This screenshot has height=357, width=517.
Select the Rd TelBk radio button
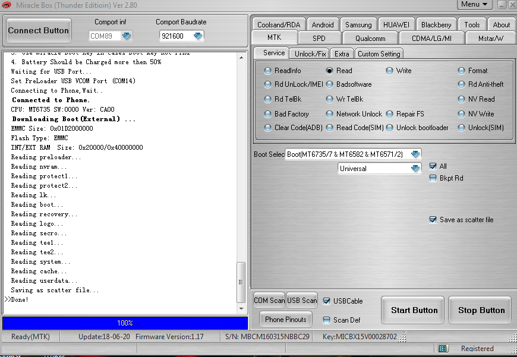268,99
